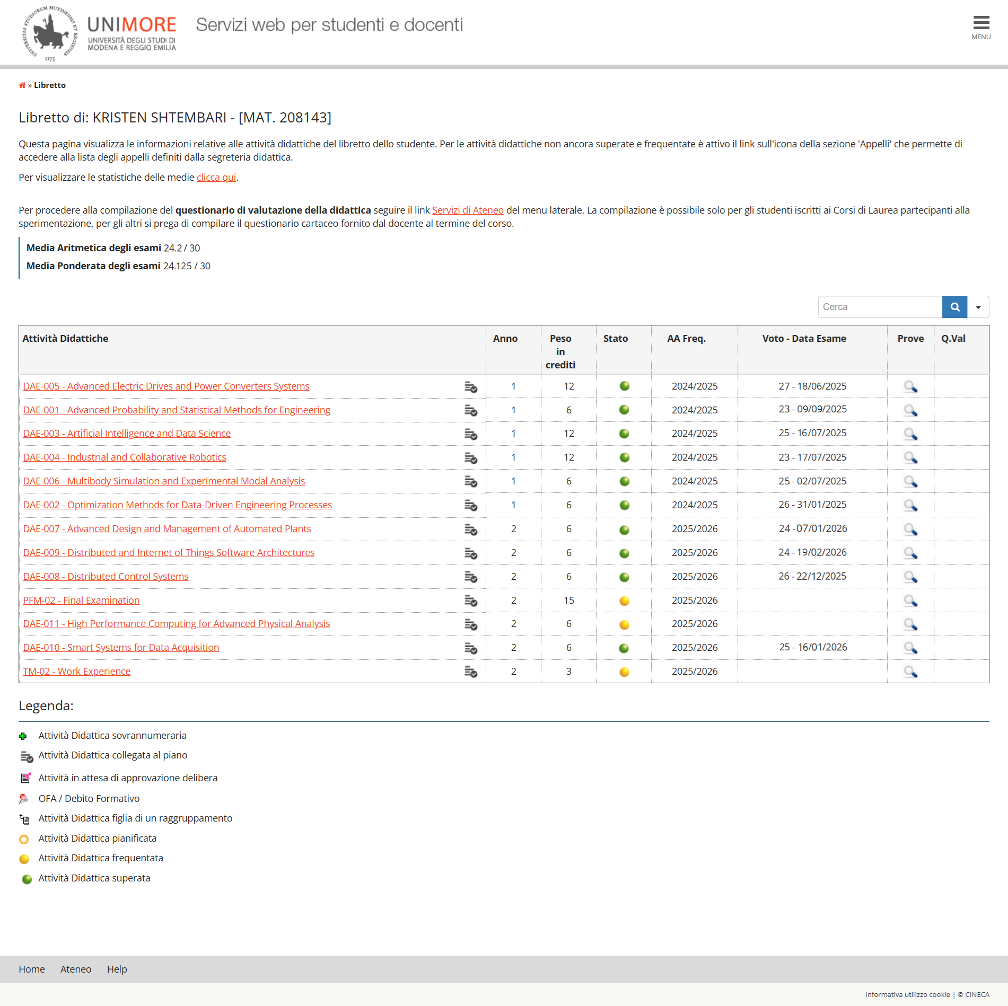Open Prove magnifier for Distributed Control Systems

tap(910, 577)
